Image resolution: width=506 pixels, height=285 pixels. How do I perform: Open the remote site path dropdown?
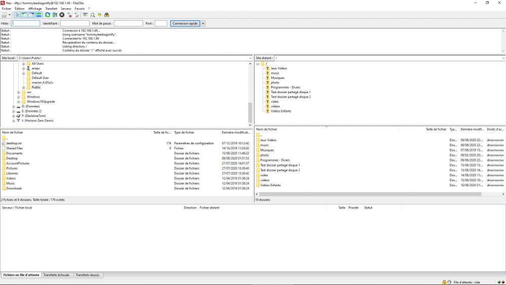(503, 58)
